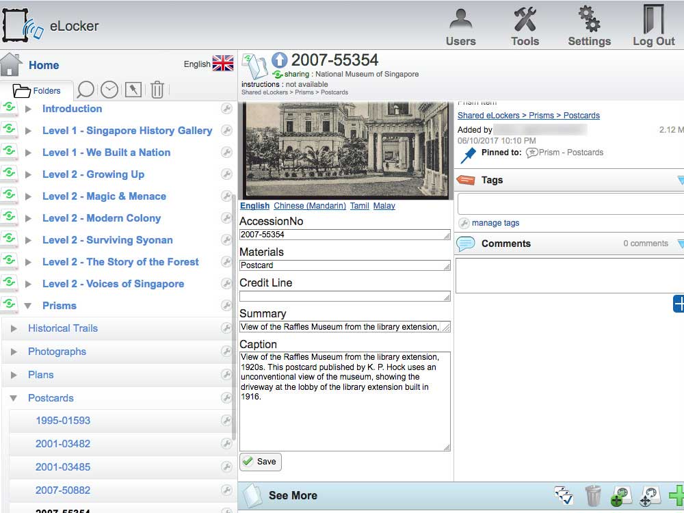Screen dimensions: 684x513
Task: Toggle sharing eye for Level 2 - Voices of Singapore
Action: coord(9,282)
